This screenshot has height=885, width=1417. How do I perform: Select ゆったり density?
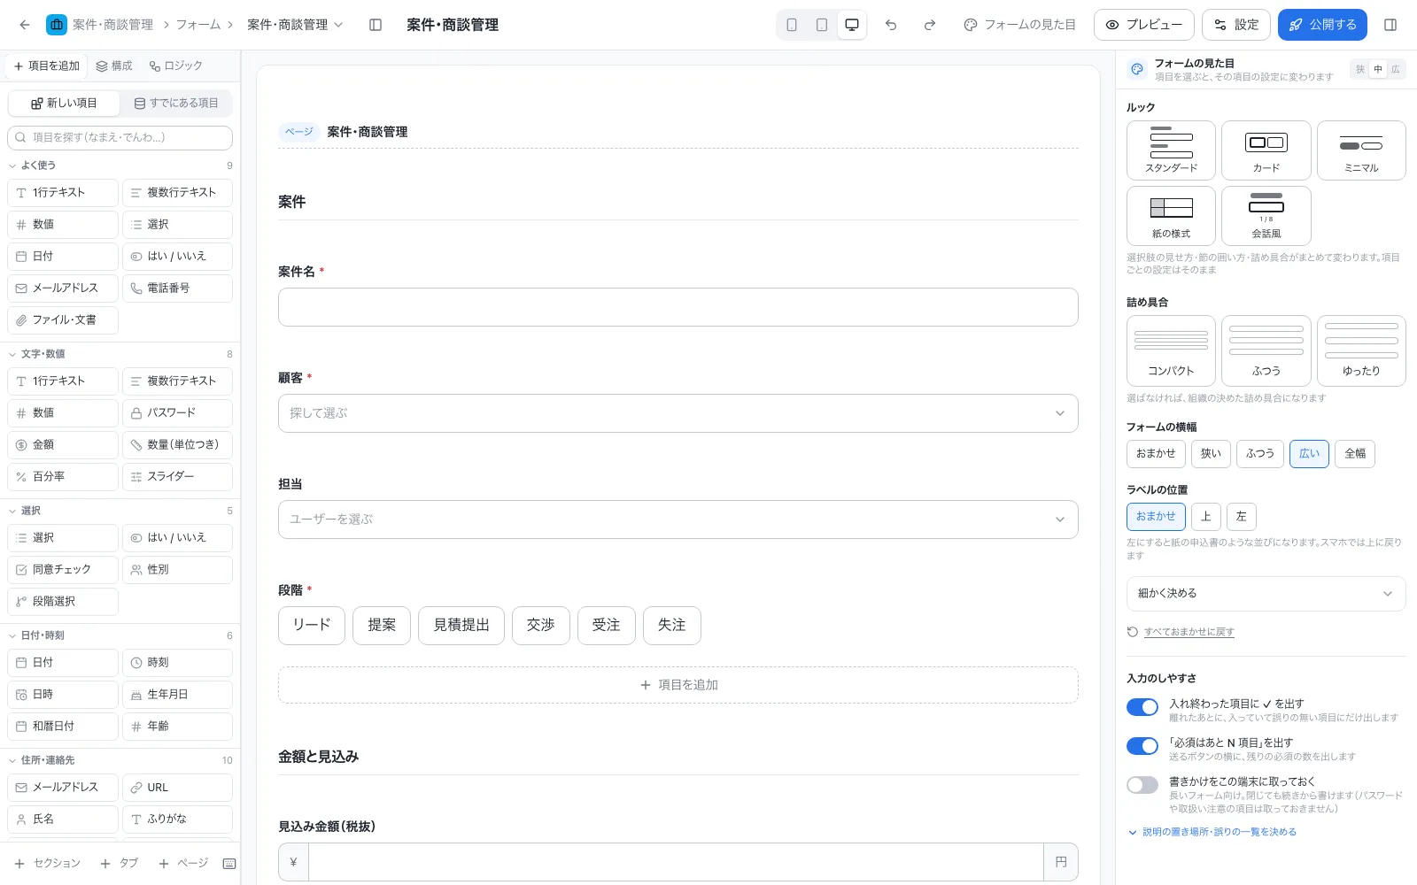click(1361, 350)
